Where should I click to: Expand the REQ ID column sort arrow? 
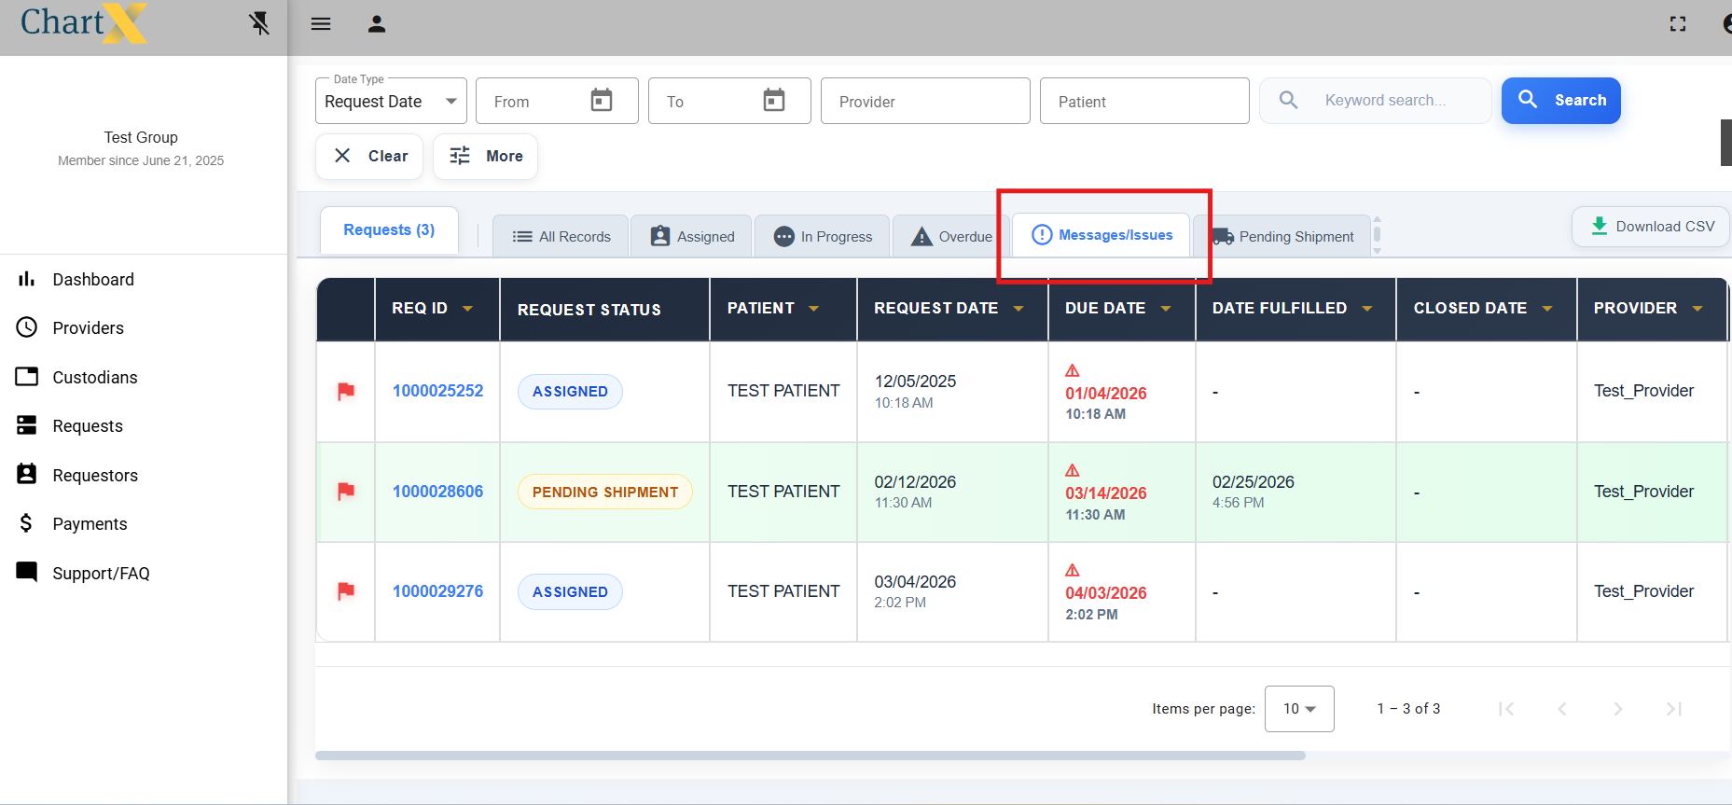pyautogui.click(x=467, y=309)
